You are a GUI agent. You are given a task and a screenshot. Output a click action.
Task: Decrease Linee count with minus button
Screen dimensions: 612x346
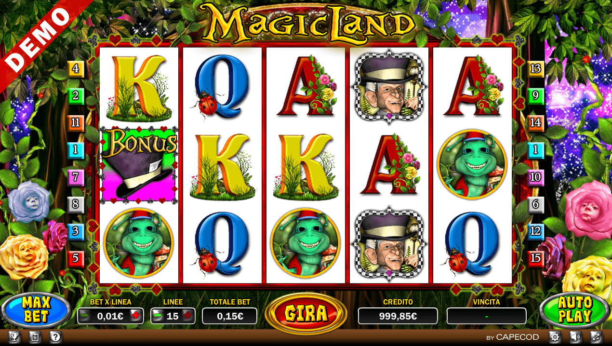tap(157, 316)
